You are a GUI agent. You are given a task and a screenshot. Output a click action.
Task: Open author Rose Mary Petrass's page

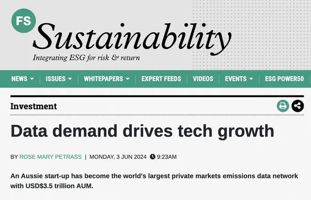[x=51, y=157]
